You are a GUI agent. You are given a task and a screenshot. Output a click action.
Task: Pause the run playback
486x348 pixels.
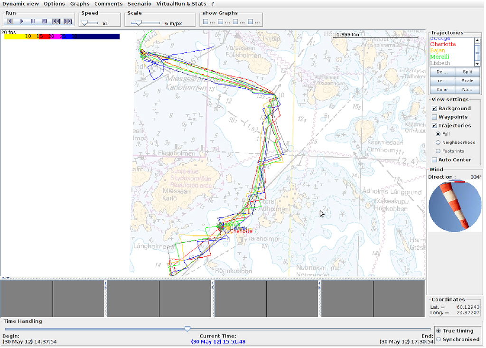33,21
